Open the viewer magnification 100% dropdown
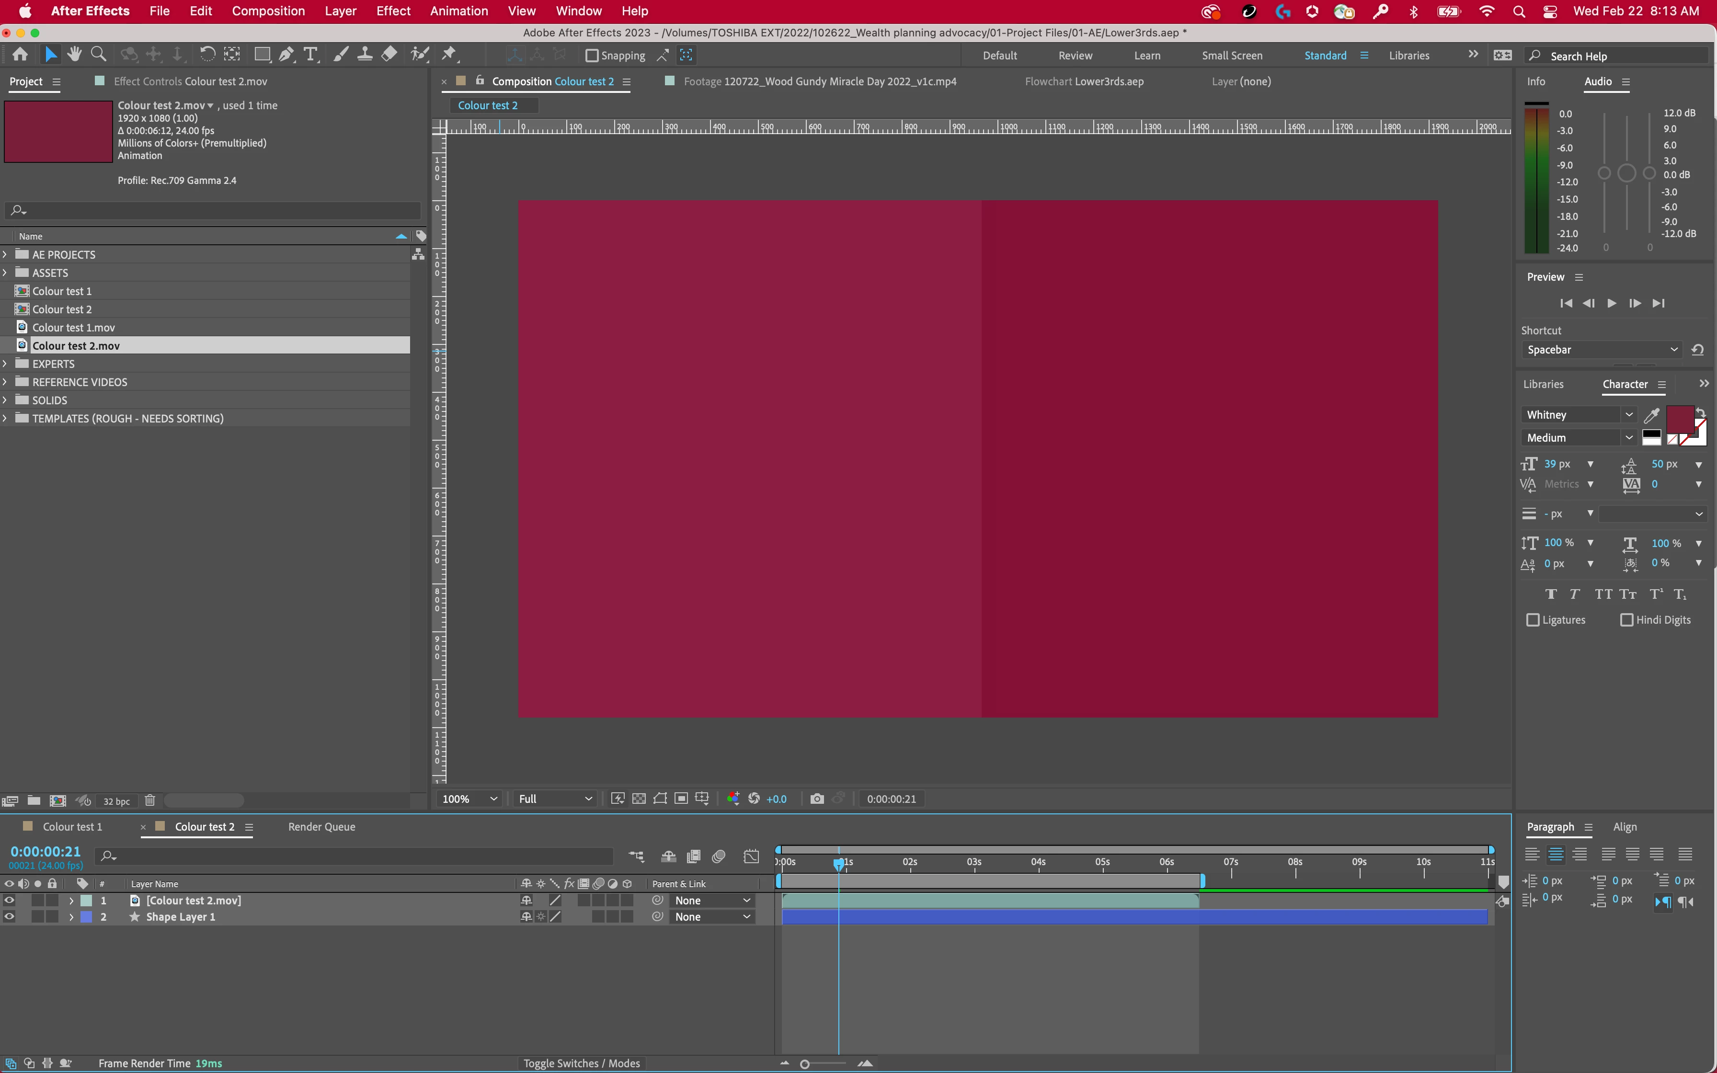 coord(469,799)
